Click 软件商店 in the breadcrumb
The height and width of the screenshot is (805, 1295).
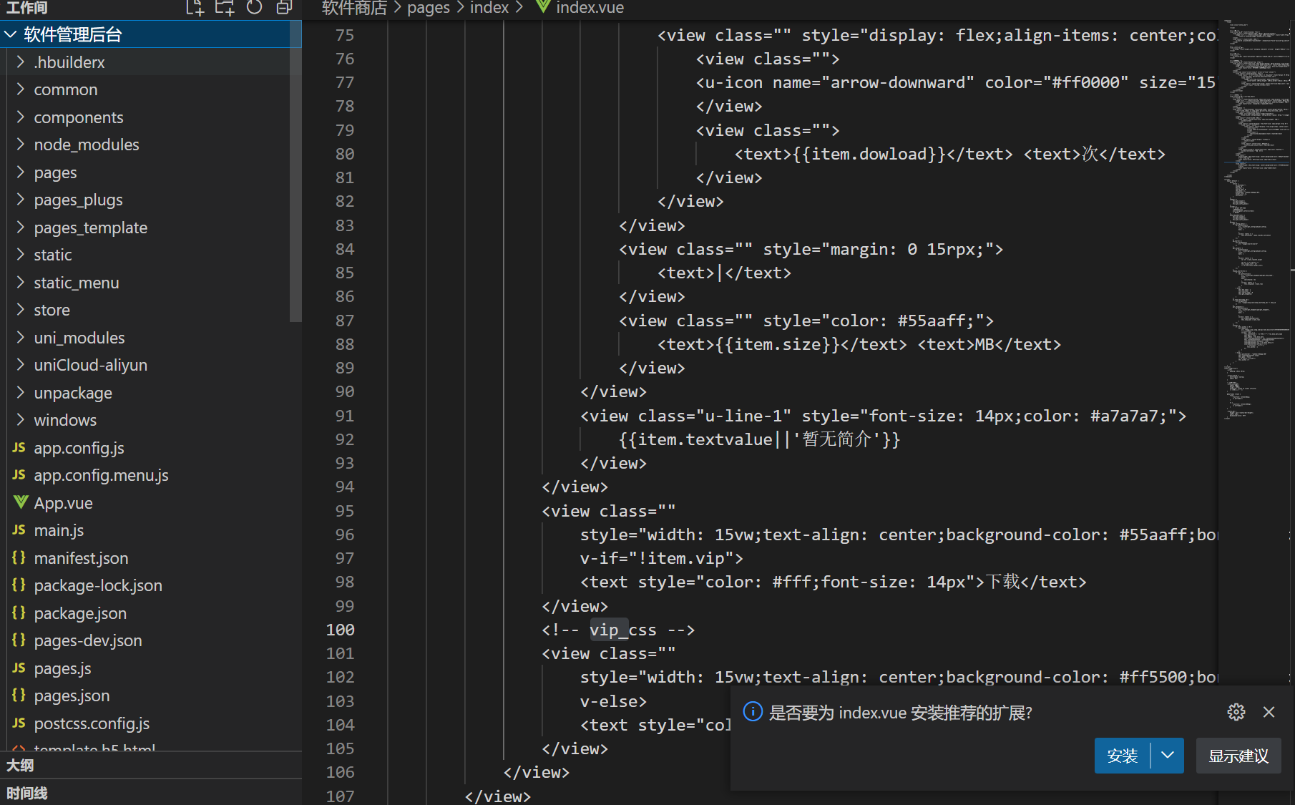click(x=354, y=8)
